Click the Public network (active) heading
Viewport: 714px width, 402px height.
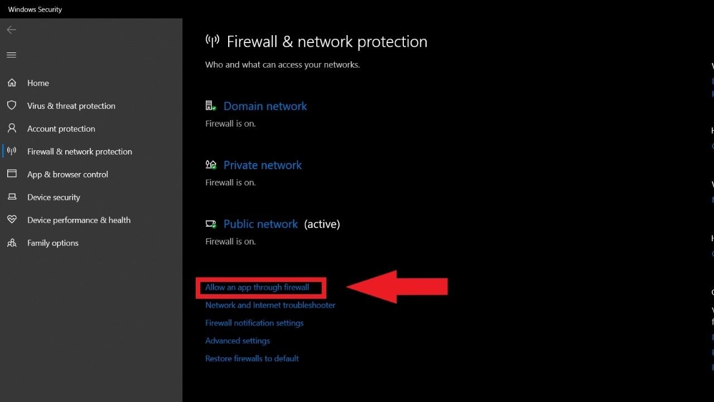tap(260, 223)
